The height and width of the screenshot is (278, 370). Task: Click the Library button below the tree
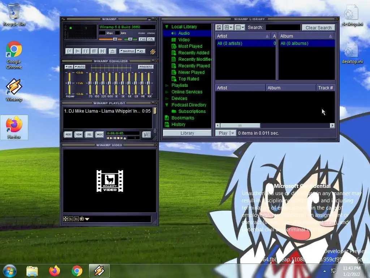(187, 133)
